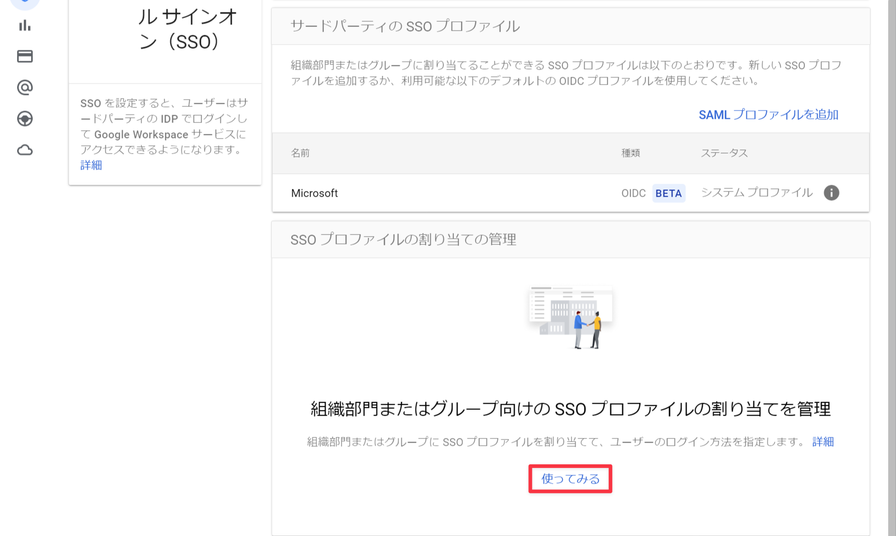The height and width of the screenshot is (536, 896).
Task: Click the heading 組織部門またはグループ向けの SSO プロファイルの割り当てを管理
Action: point(570,409)
